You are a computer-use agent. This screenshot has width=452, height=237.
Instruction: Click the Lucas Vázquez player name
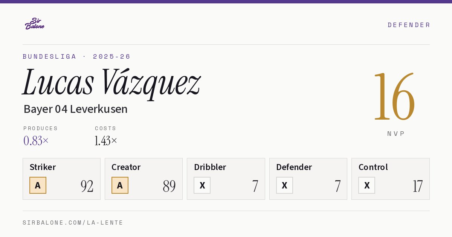[x=111, y=83]
